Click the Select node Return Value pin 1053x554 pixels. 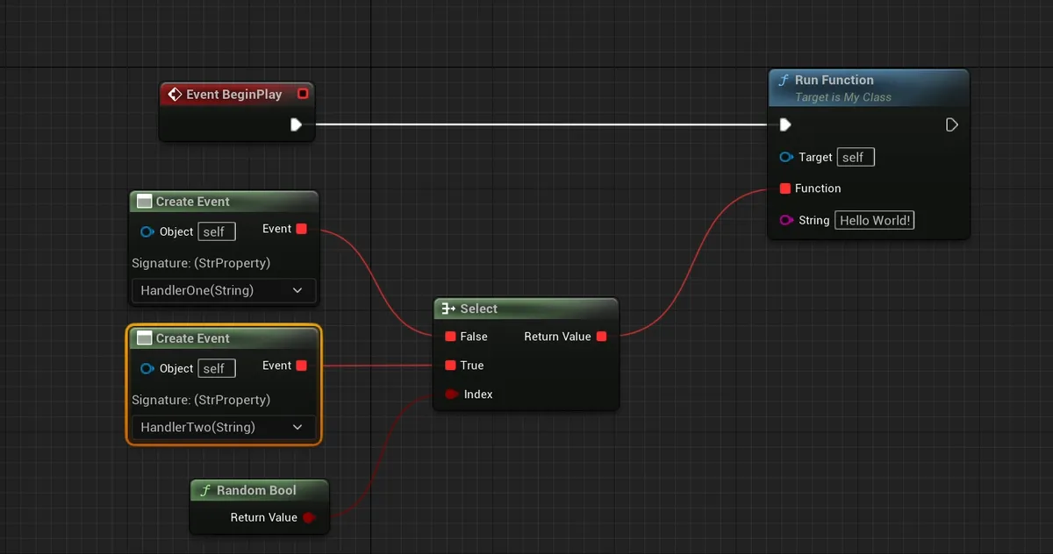coord(601,337)
